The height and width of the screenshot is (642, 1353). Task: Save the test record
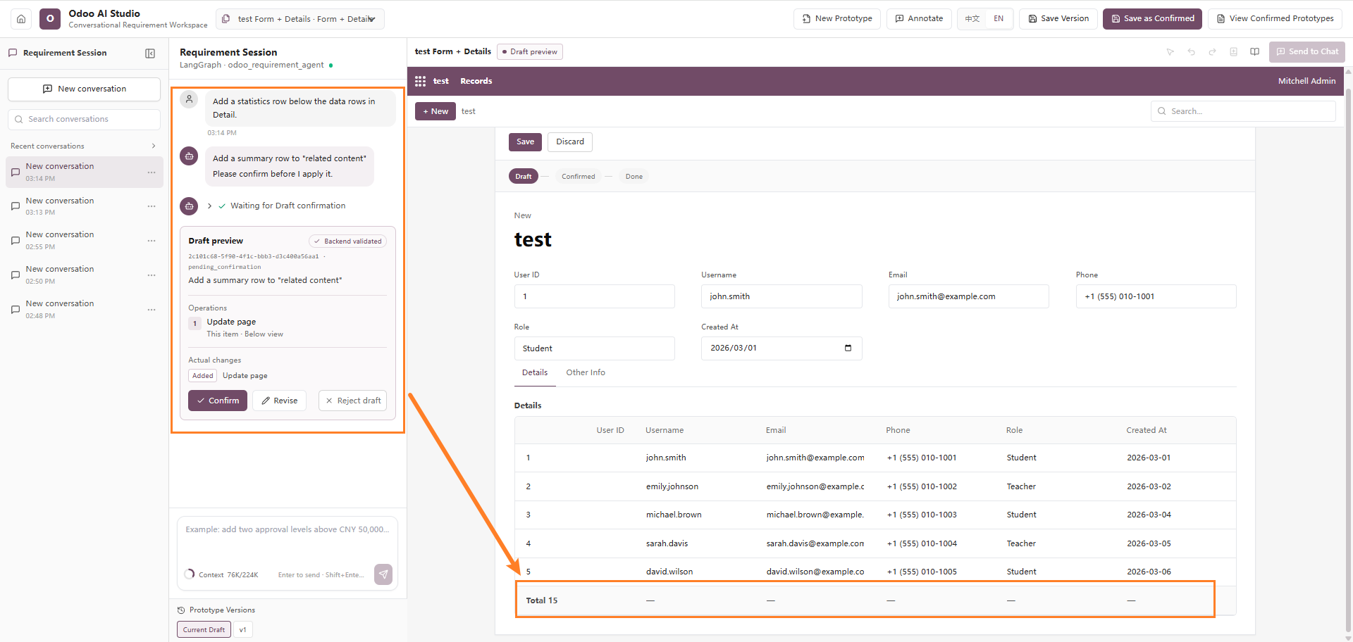(526, 142)
